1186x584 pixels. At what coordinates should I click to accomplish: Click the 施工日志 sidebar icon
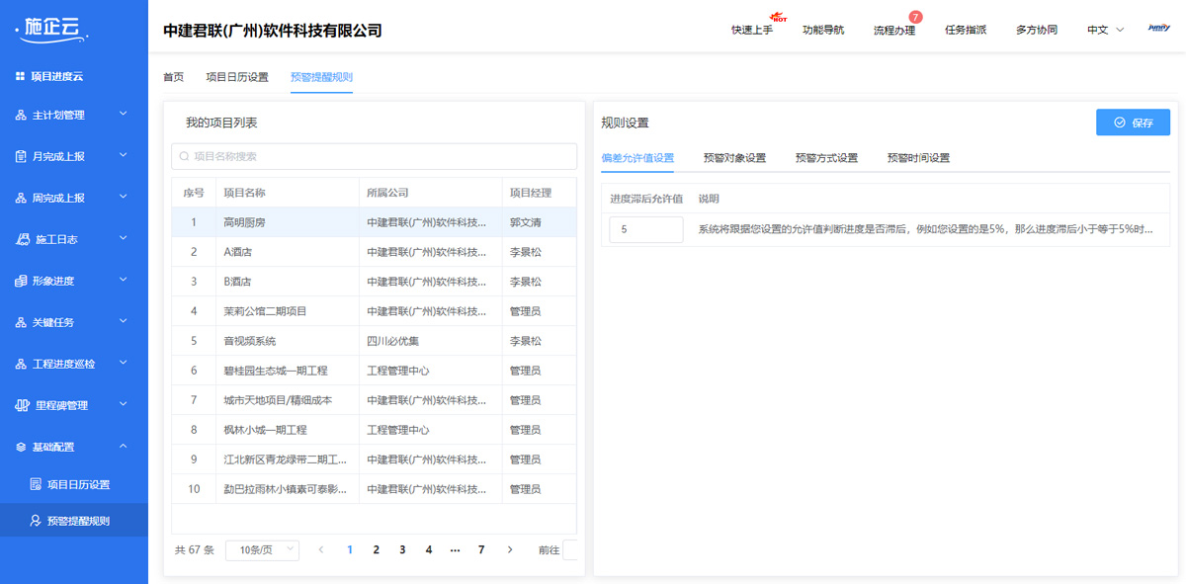tap(21, 239)
